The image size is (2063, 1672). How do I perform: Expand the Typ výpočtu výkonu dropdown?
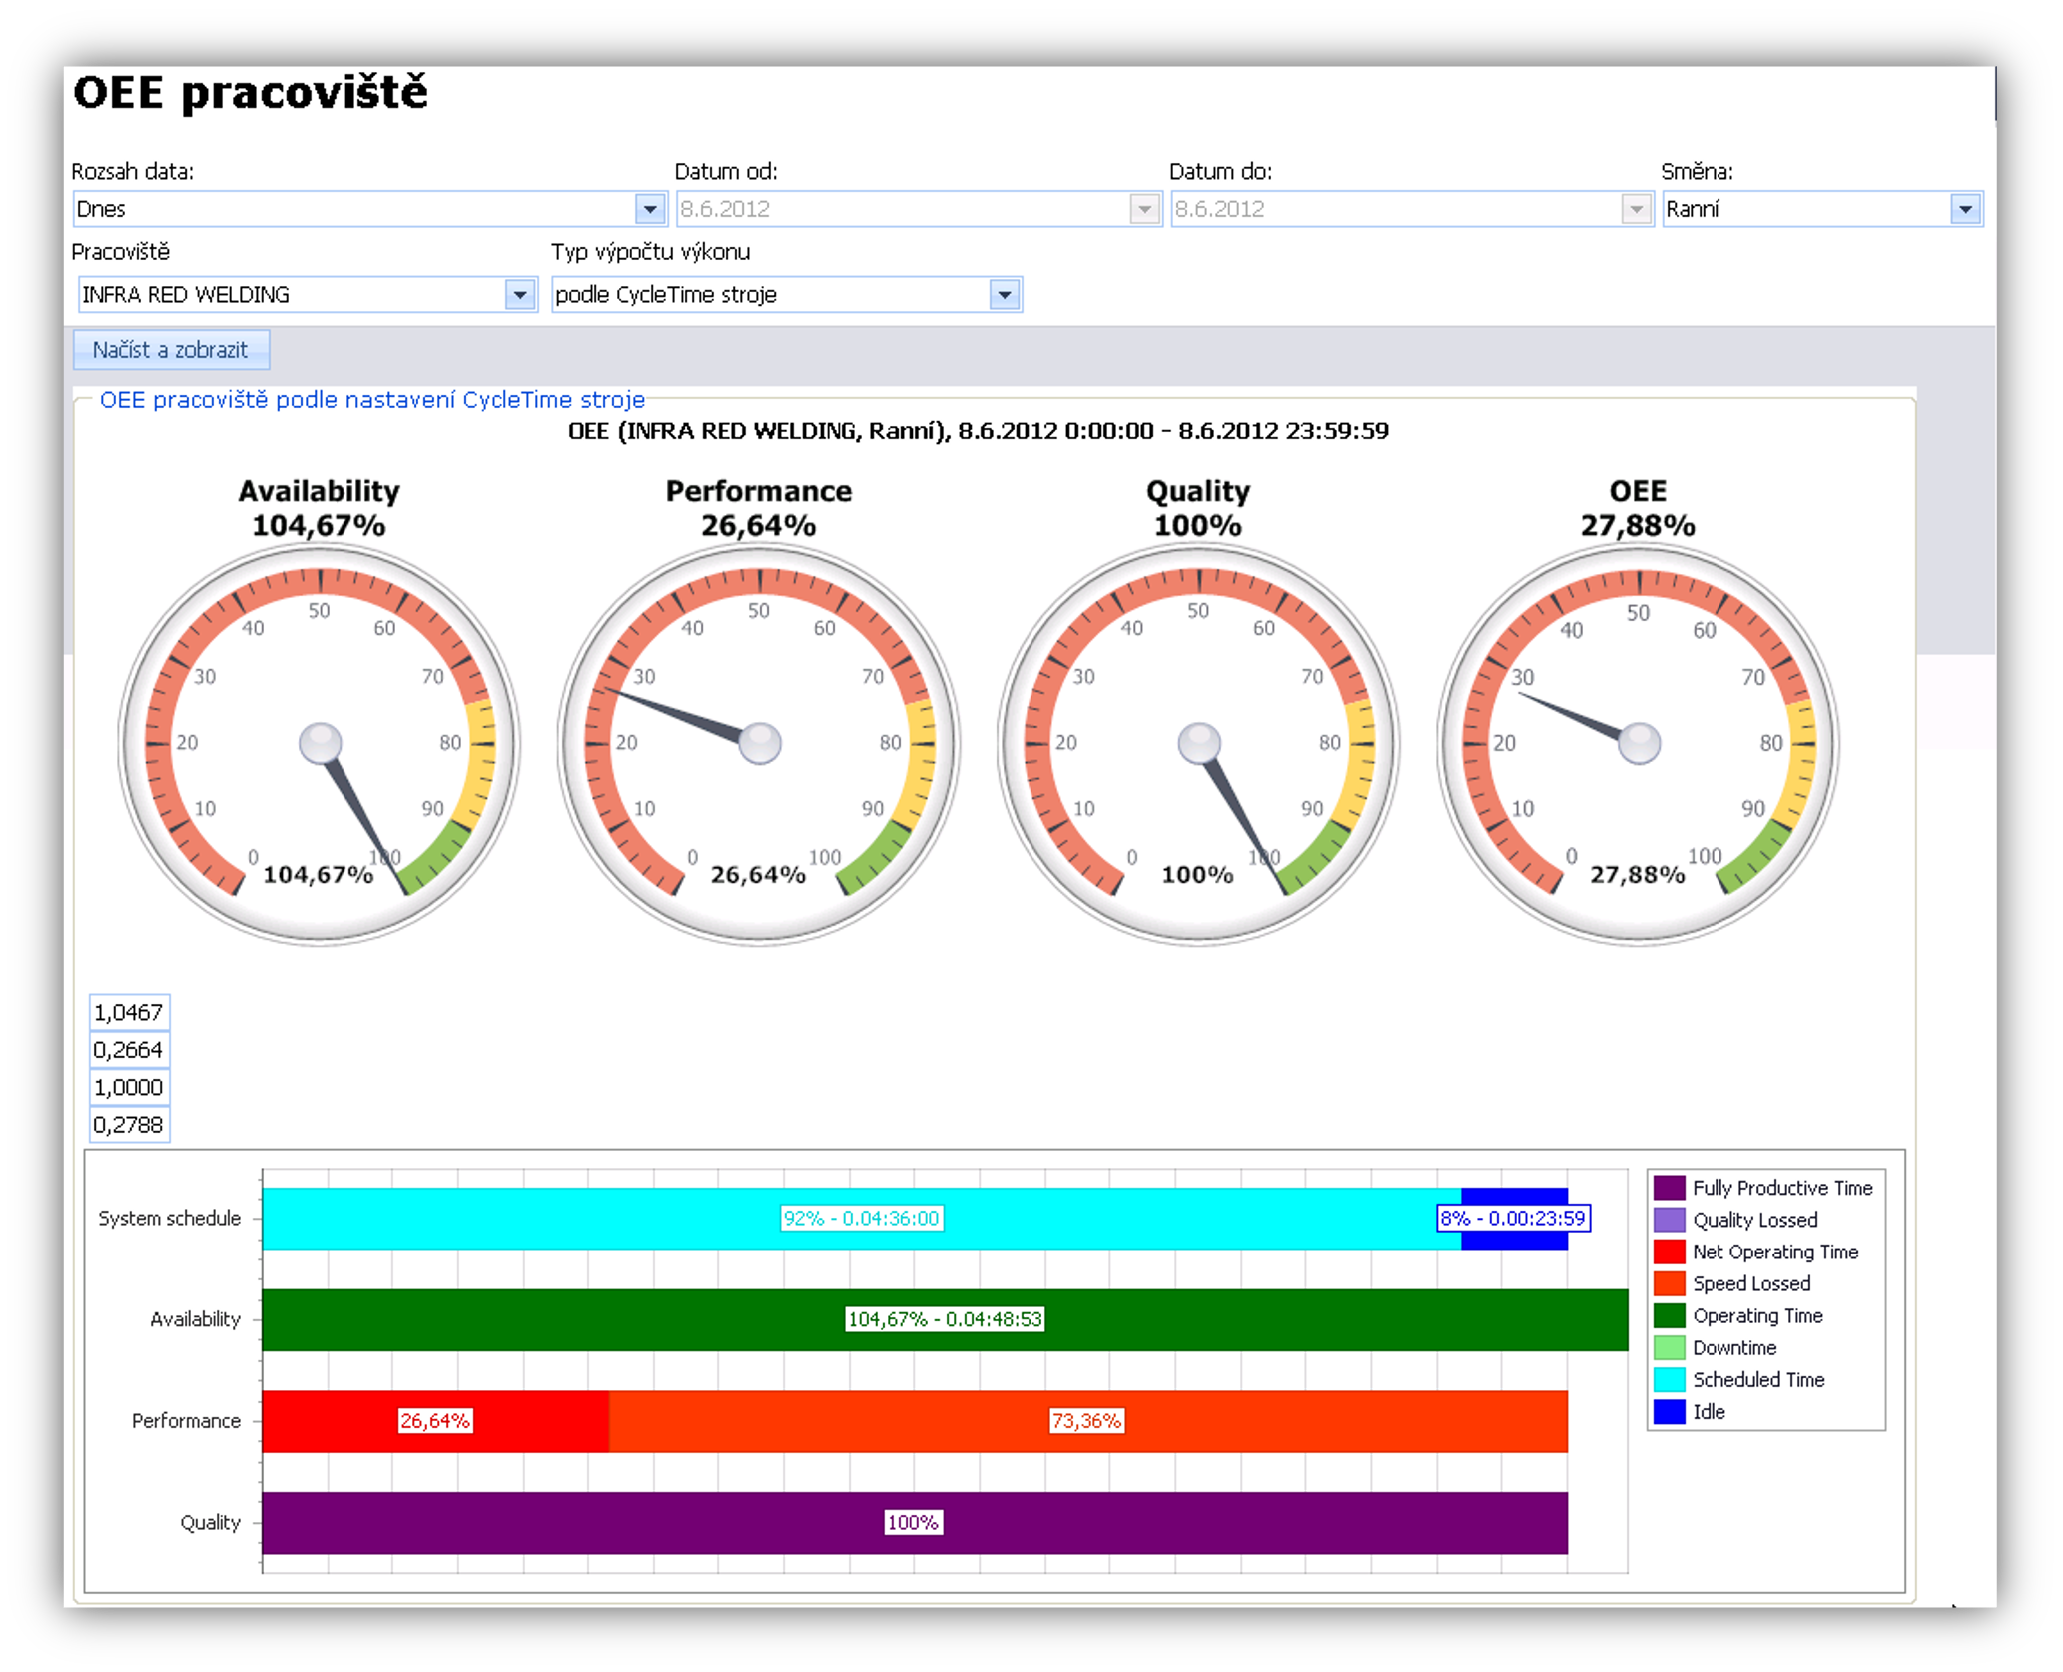(1005, 295)
